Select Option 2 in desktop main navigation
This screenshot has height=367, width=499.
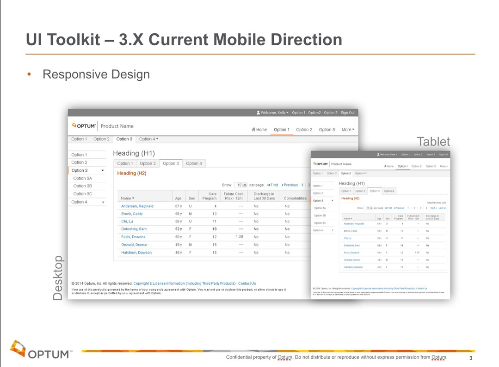tap(304, 130)
